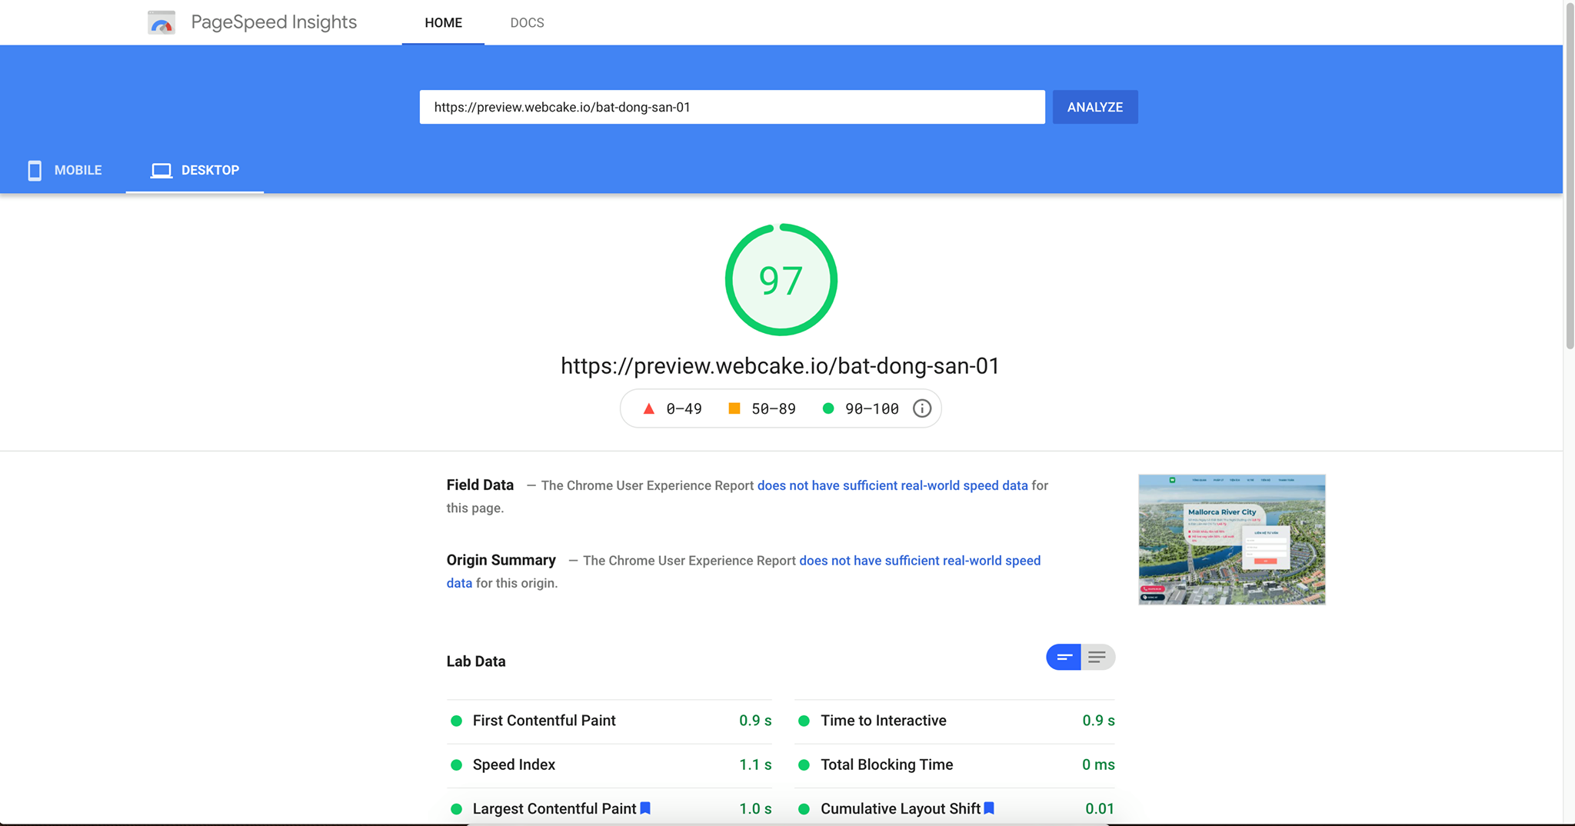Click the PageSpeed Insights logo icon
Viewport: 1575px width, 826px height.
pos(161,22)
